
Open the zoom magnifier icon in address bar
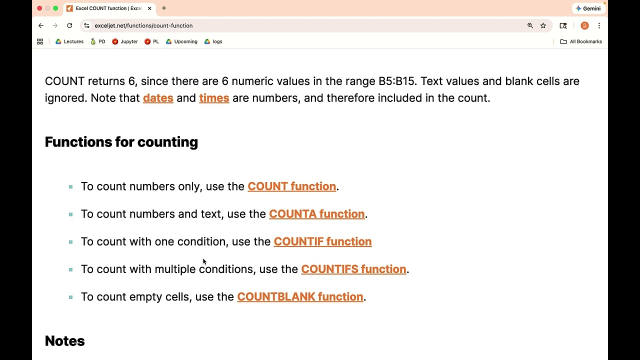point(530,25)
